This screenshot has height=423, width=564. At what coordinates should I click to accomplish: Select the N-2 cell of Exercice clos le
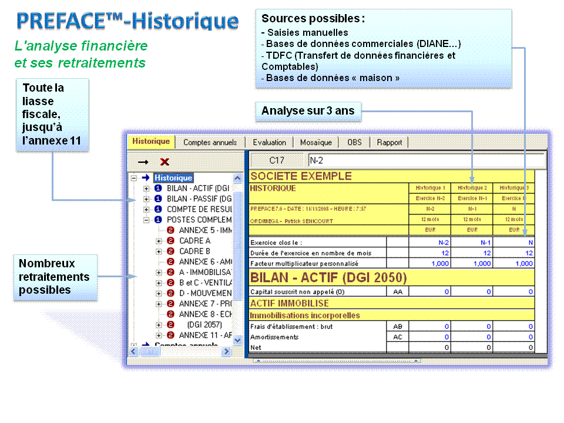click(429, 243)
